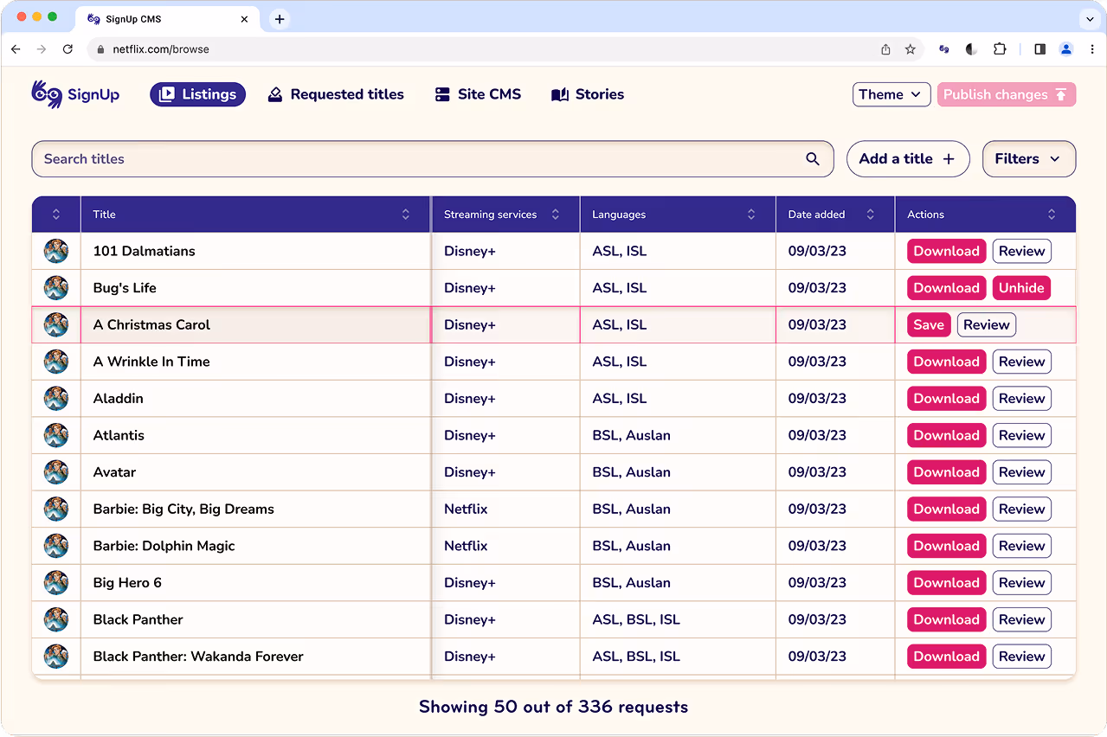Viewport: 1107px width, 737px height.
Task: Download Big Hero 6
Action: click(946, 583)
